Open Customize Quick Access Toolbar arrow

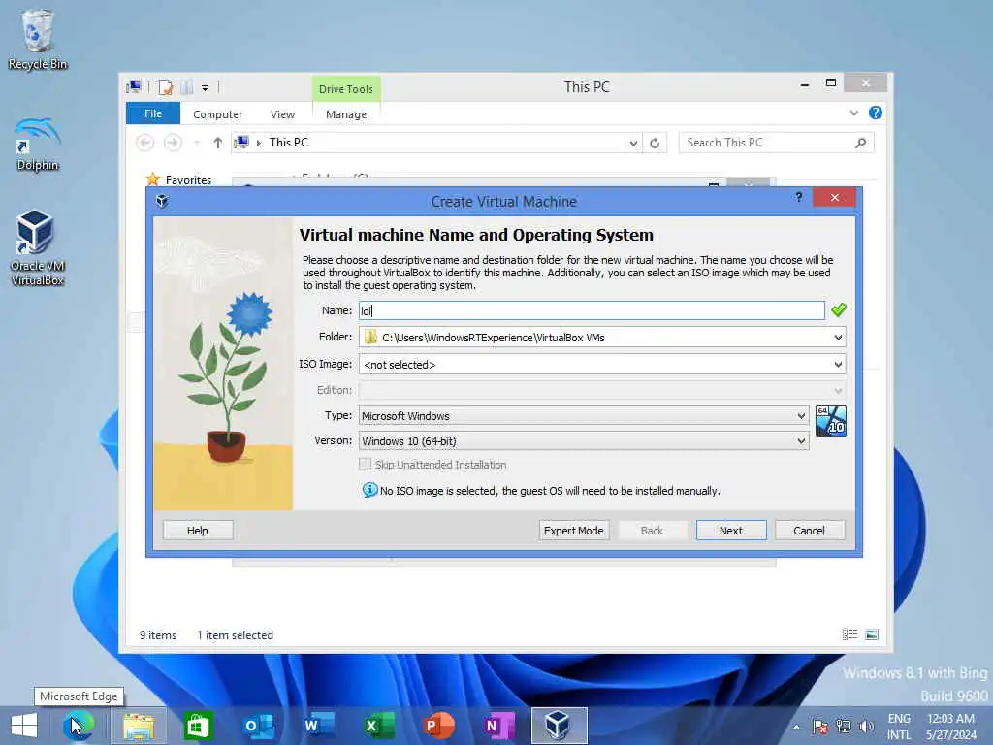click(x=206, y=88)
